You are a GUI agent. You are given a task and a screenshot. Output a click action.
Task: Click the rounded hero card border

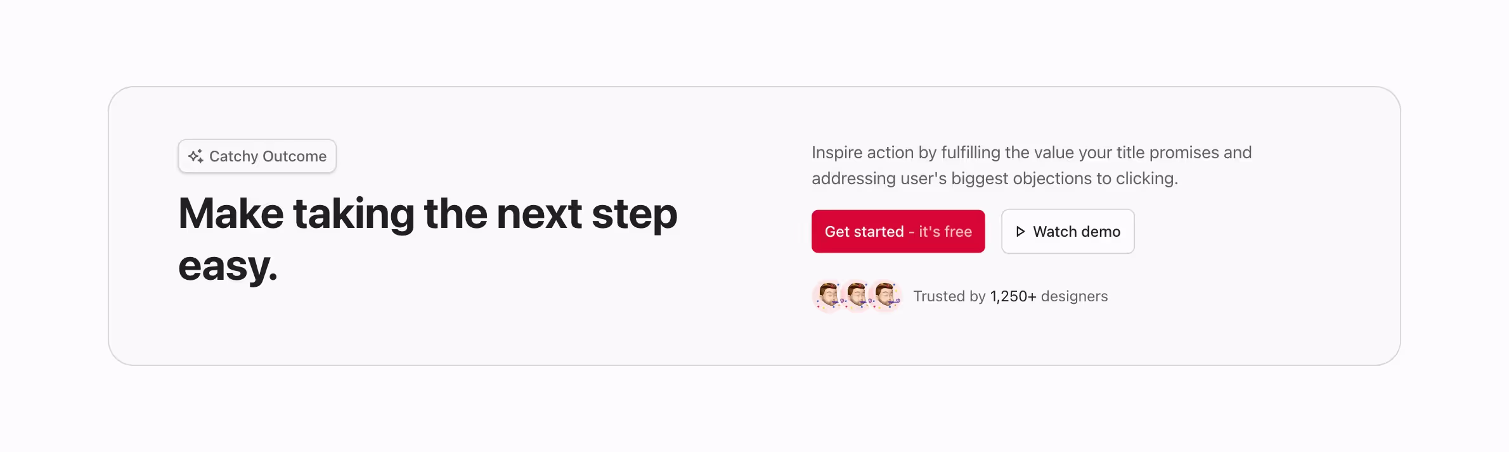click(754, 88)
